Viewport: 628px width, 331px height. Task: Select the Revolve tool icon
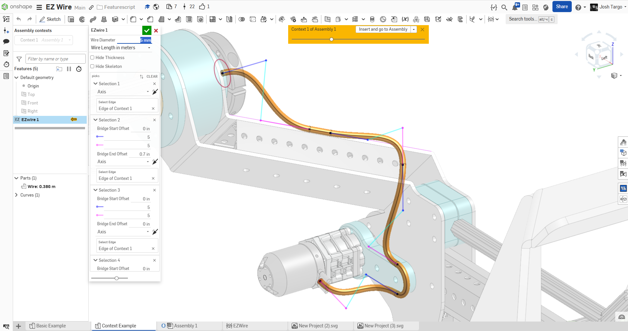pyautogui.click(x=82, y=19)
